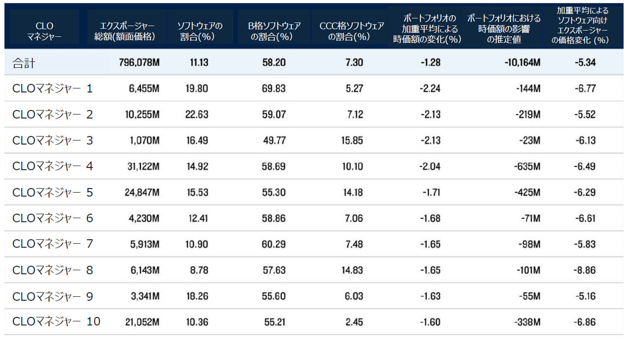628x340 pixels.
Task: Click the ソフトウェアの割合(%) header
Action: point(200,30)
